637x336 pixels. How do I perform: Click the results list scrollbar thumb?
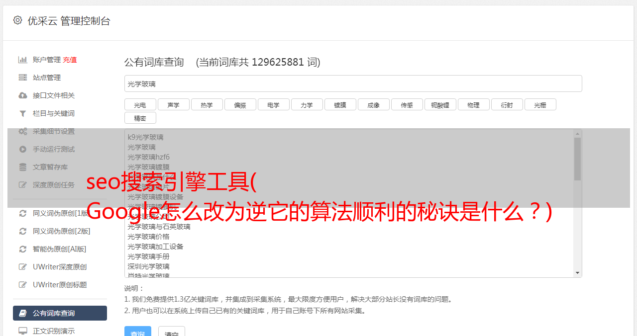577,159
